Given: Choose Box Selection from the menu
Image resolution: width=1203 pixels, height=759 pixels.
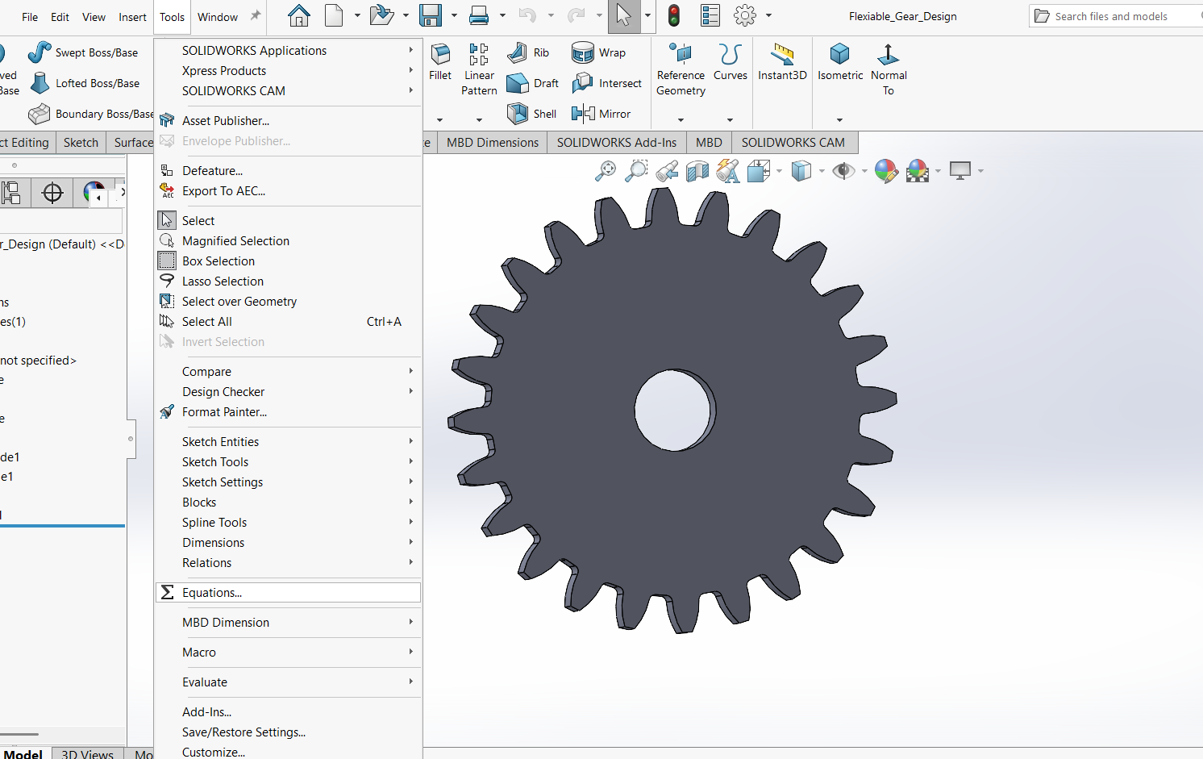Looking at the screenshot, I should tap(289, 261).
